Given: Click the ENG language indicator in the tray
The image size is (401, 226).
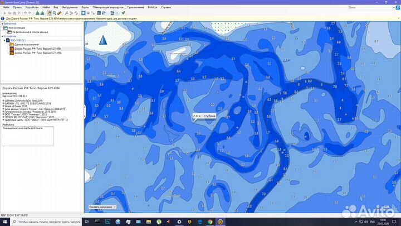Looking at the screenshot, I should pyautogui.click(x=373, y=222).
